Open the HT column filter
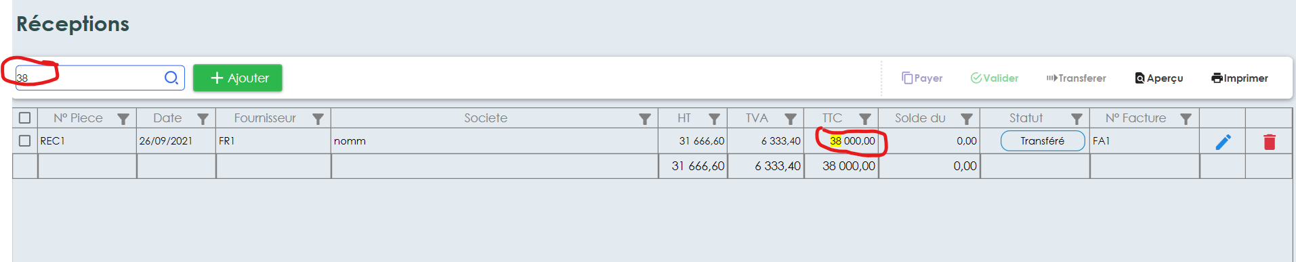The width and height of the screenshot is (1296, 262). (x=714, y=119)
